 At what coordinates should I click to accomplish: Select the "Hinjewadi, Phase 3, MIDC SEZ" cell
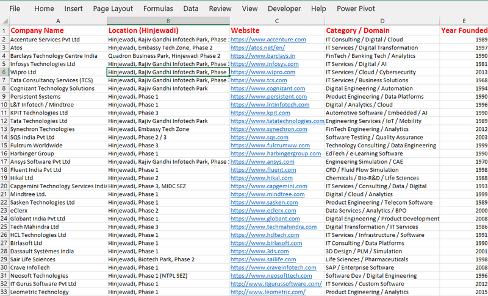coord(168,186)
